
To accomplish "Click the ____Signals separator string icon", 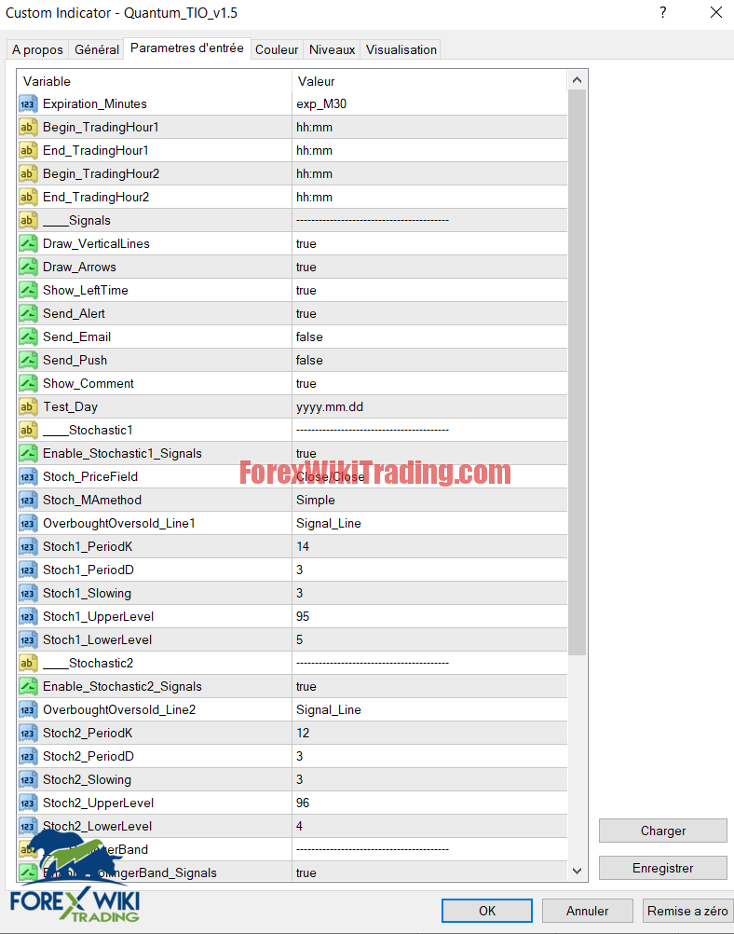I will [x=28, y=220].
